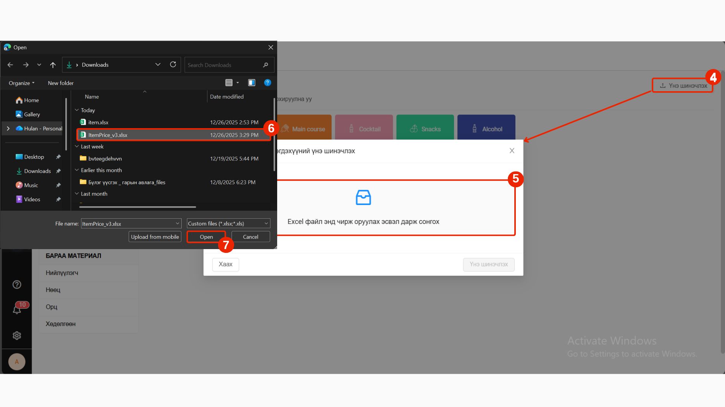This screenshot has width=725, height=407.
Task: Click the user avatar A
Action: tap(17, 362)
